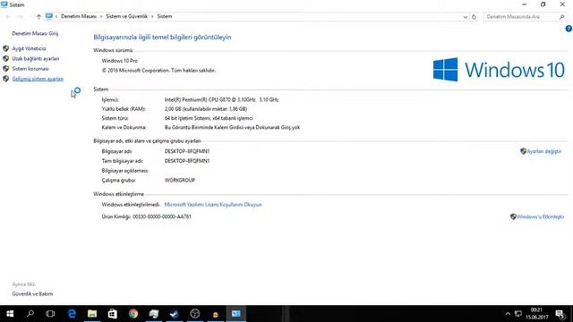This screenshot has width=573, height=322.
Task: Select the active Control Panel taskbar button
Action: coord(236,314)
